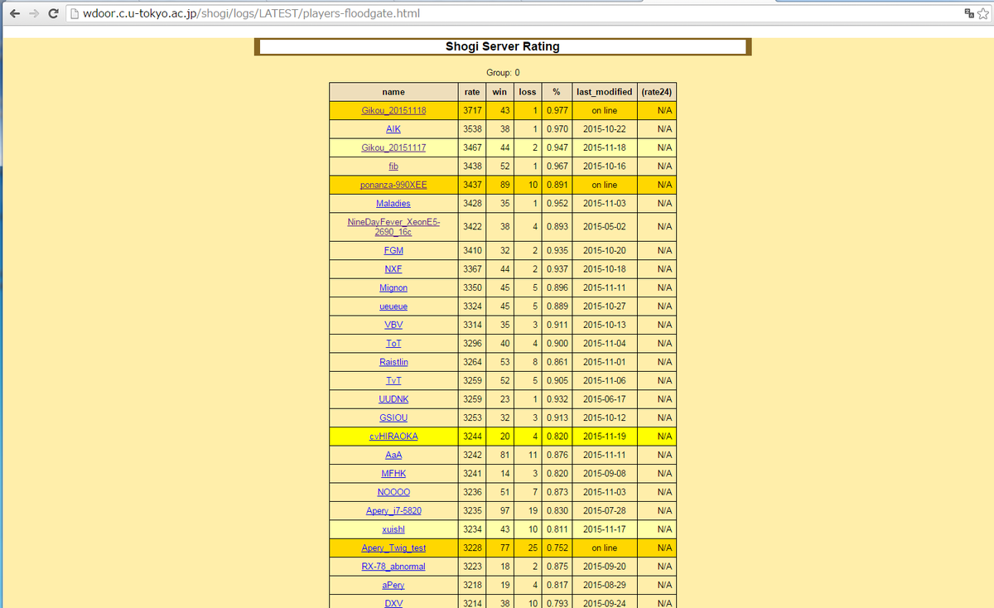
Task: Open the Gikou_20151118 player link
Action: (393, 110)
